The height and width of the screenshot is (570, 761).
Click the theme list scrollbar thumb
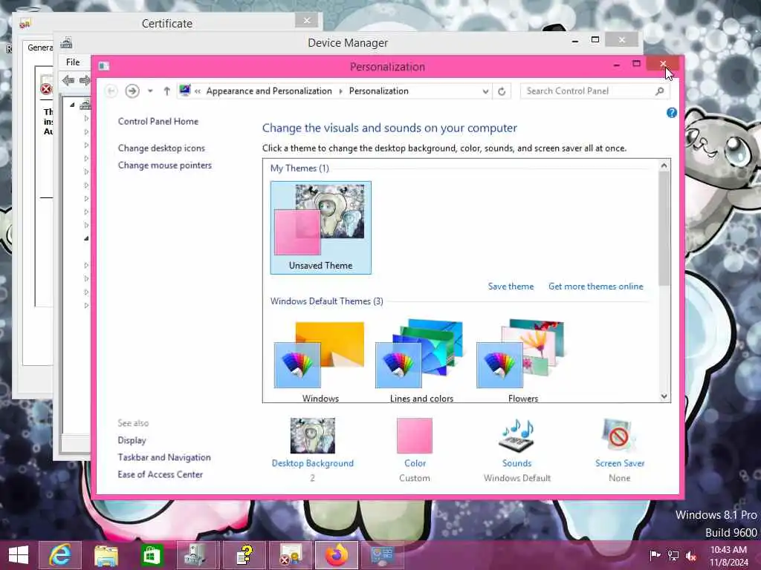point(664,229)
